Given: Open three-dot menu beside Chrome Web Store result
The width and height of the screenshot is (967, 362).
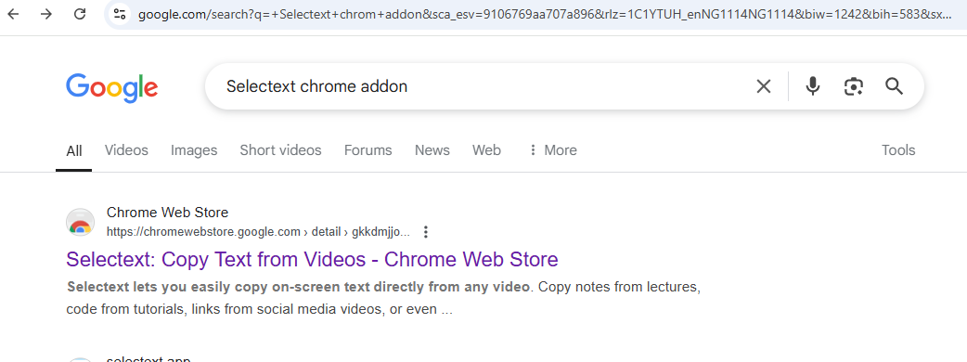Looking at the screenshot, I should (x=425, y=232).
